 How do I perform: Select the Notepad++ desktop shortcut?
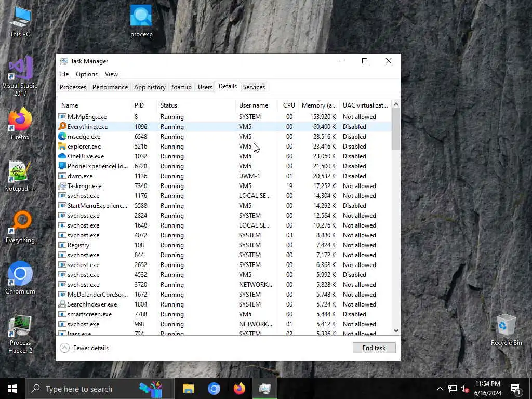click(20, 176)
